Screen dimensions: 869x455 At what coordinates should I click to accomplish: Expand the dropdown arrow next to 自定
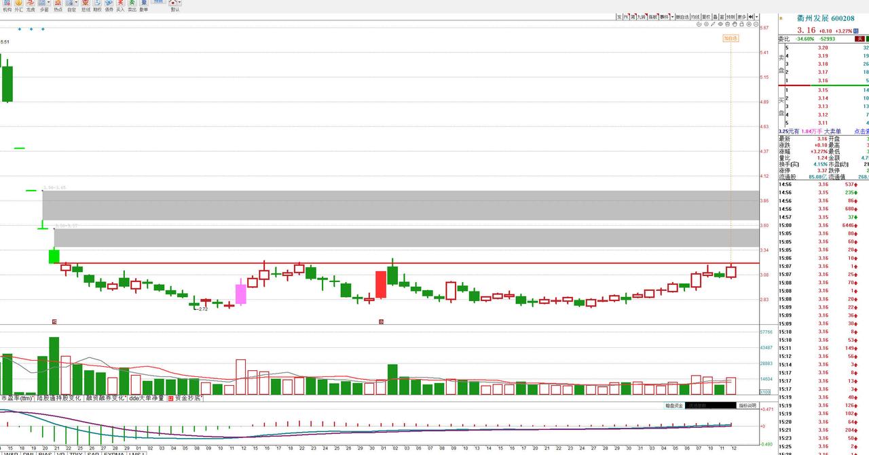(x=77, y=3)
